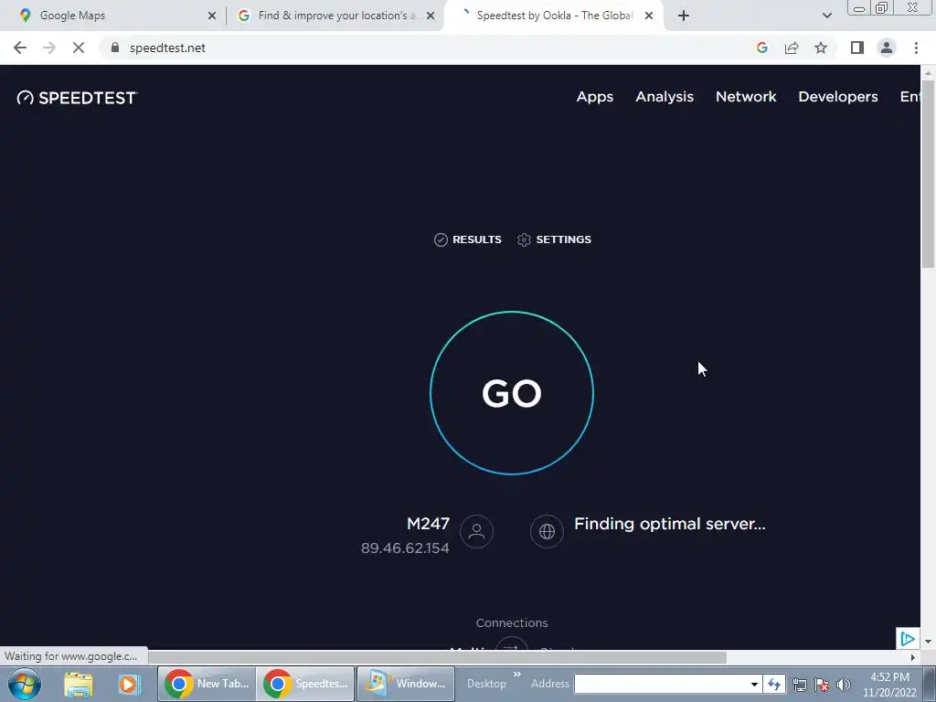This screenshot has height=702, width=936.
Task: Switch to the Window... taskbar item
Action: [x=405, y=684]
